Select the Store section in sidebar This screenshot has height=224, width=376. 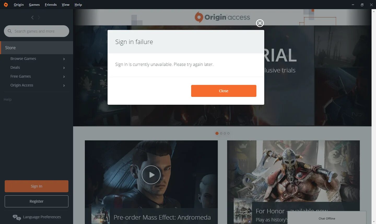[37, 48]
